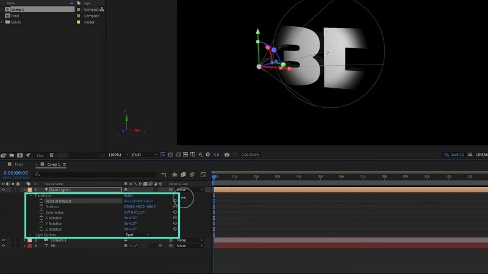488x274 pixels.
Task: Hide the 3D text layer eye
Action: pos(3,246)
